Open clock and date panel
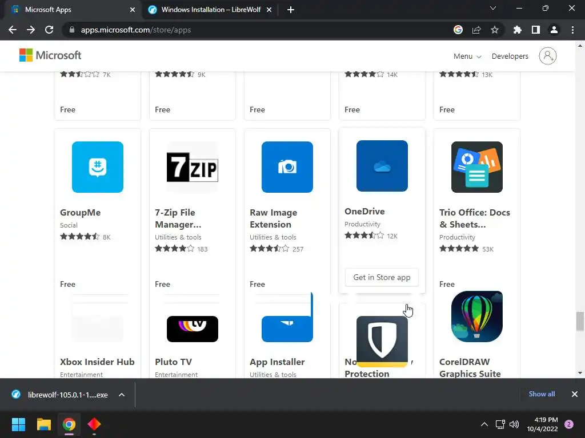This screenshot has width=585, height=438. 542,424
